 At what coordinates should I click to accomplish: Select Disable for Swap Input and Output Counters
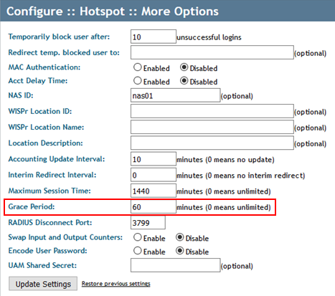179,237
